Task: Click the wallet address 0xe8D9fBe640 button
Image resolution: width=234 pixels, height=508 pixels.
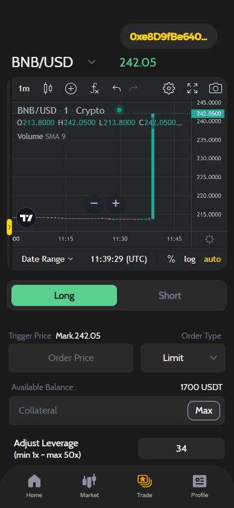Action: click(169, 36)
